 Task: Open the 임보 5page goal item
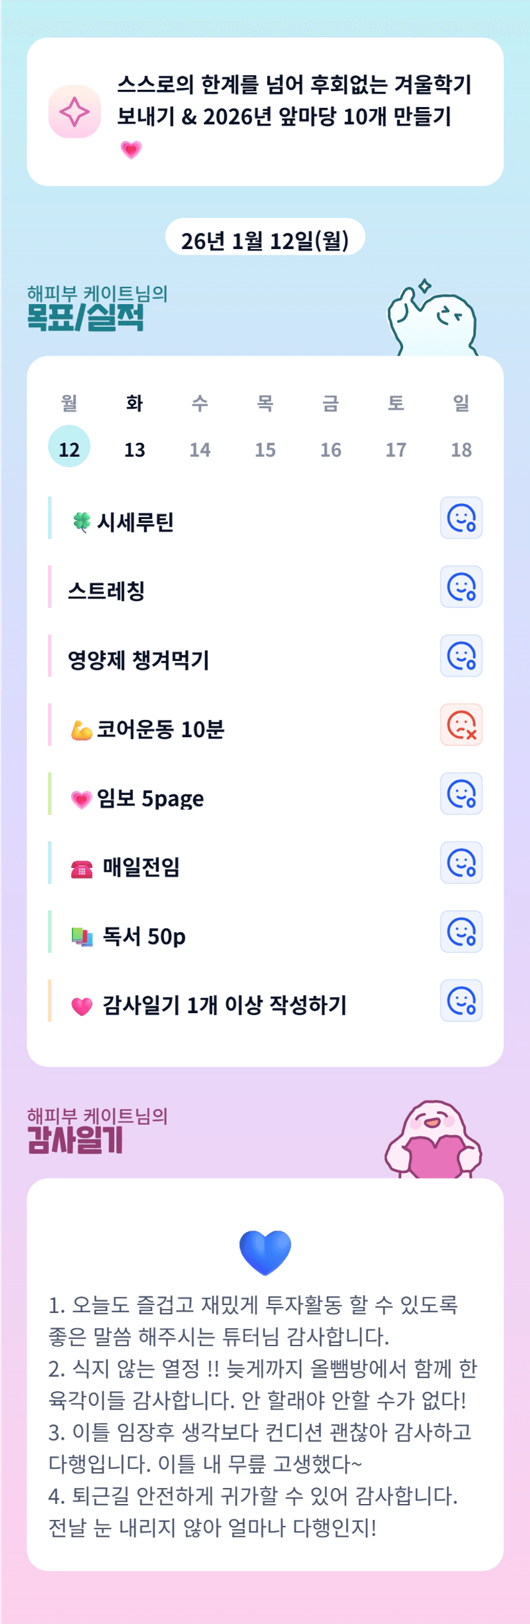[150, 798]
